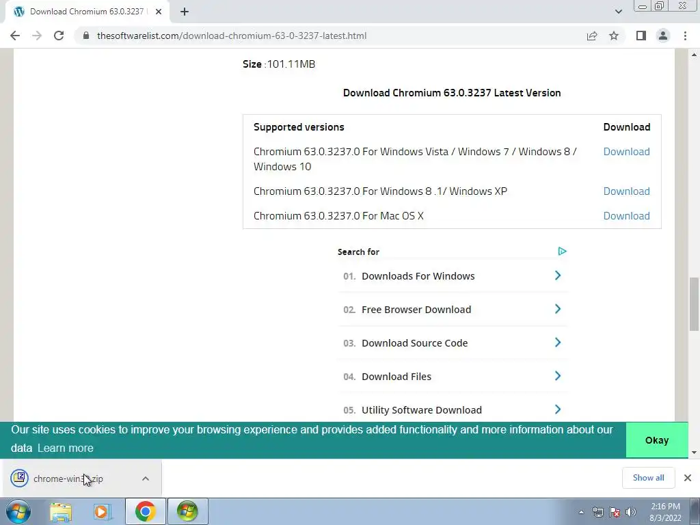The width and height of the screenshot is (700, 525).
Task: Bookmark this tab with the star
Action: (614, 36)
